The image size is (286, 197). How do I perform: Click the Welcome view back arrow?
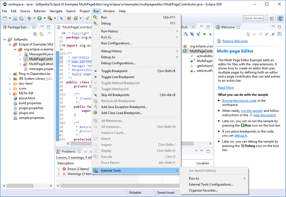[x=254, y=34]
